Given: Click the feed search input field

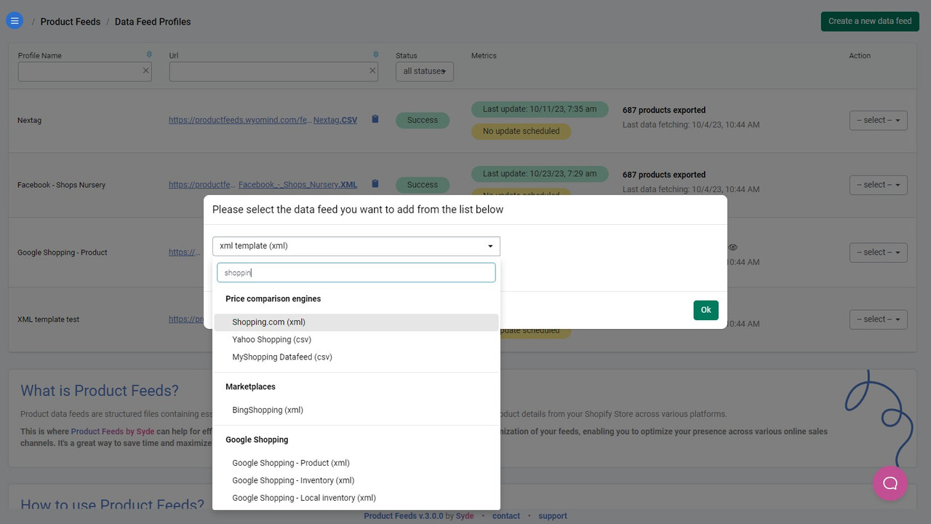Looking at the screenshot, I should coord(356,271).
